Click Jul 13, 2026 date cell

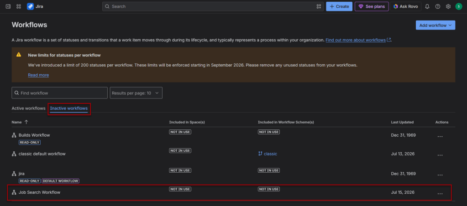tap(403, 154)
